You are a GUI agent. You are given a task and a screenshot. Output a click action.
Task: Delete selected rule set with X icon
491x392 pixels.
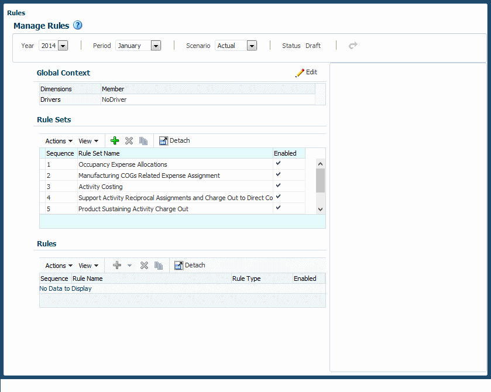[129, 141]
